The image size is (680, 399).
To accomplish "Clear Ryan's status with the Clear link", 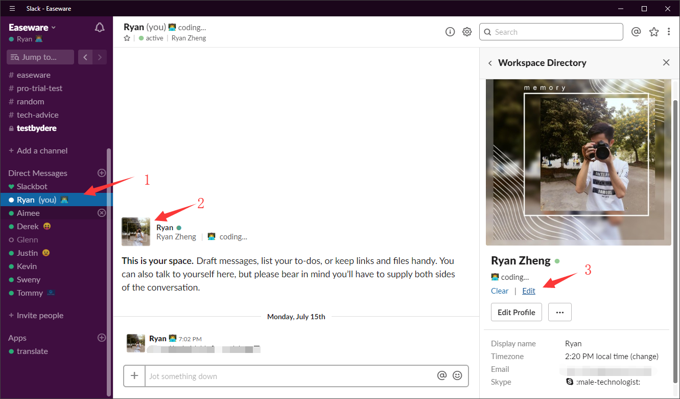I will [500, 291].
